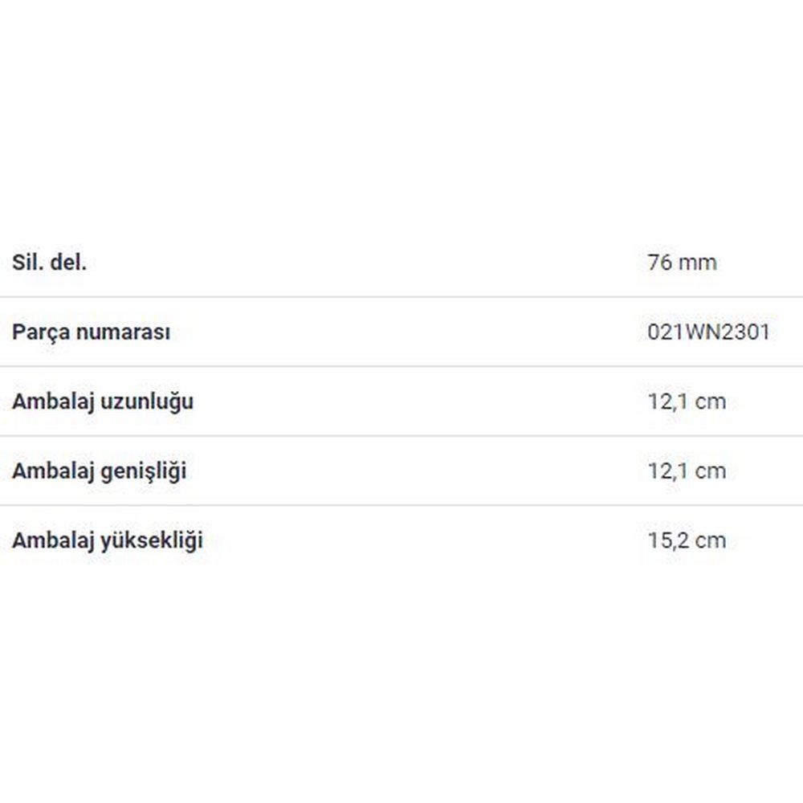
Task: Select the Ambalaj uzunluğu 12,1 cm value
Action: pos(687,401)
